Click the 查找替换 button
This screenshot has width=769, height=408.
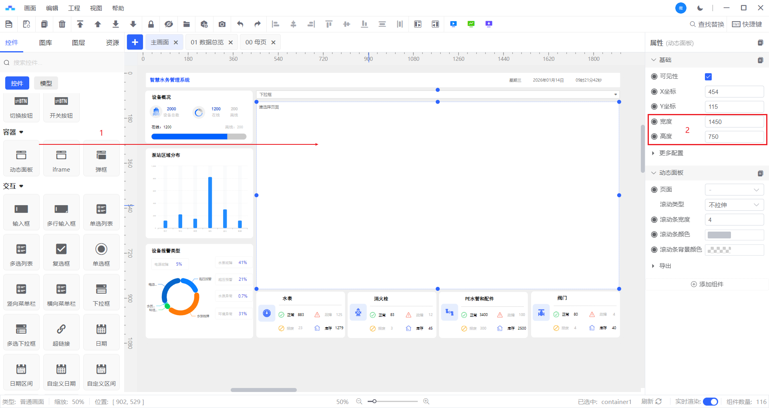[707, 24]
